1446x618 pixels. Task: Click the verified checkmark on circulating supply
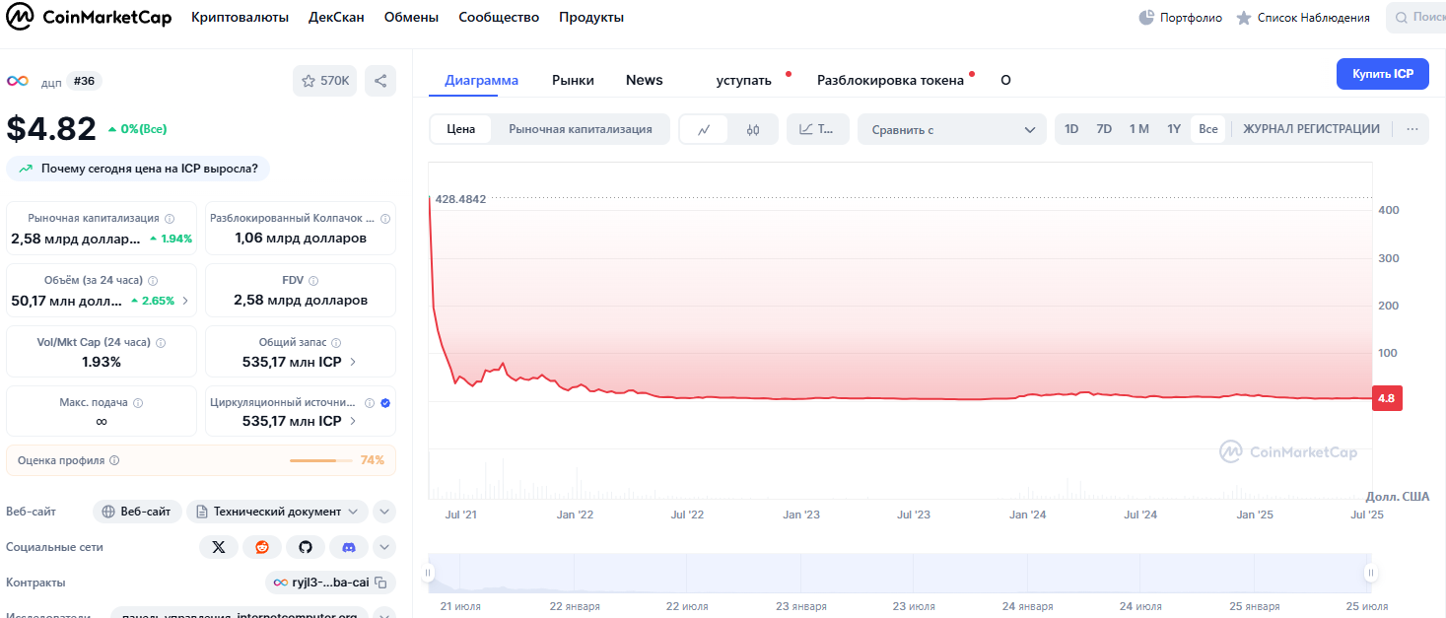pyautogui.click(x=385, y=403)
